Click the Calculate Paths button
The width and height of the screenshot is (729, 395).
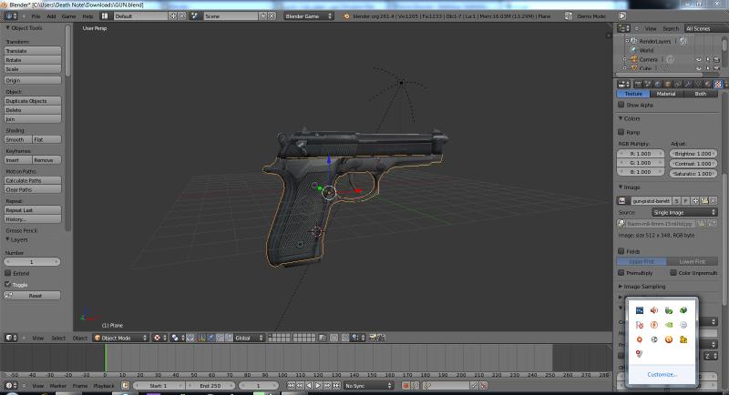(33, 180)
